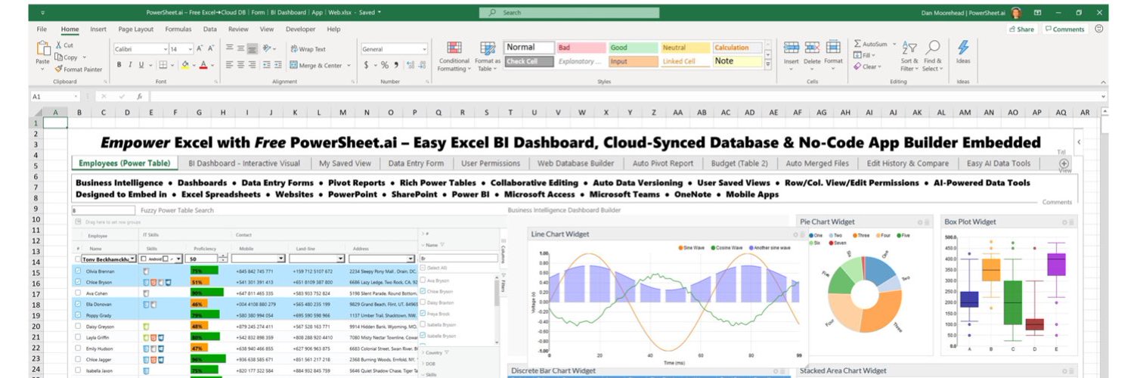Click the increase indent icon
Screen dimensions: 1134x378
tap(278, 65)
